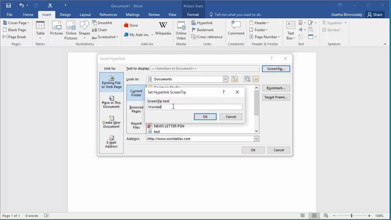The width and height of the screenshot is (391, 220).
Task: Select E-mail Address link type
Action: pos(111,142)
